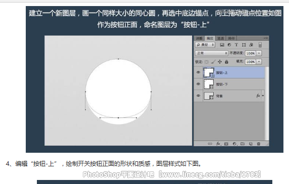The height and width of the screenshot is (184, 289).
Task: Click the shape layer filter icon
Action: [x=244, y=45]
